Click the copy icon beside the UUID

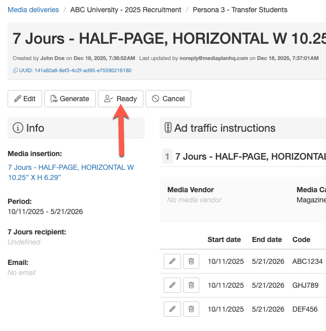[15, 71]
